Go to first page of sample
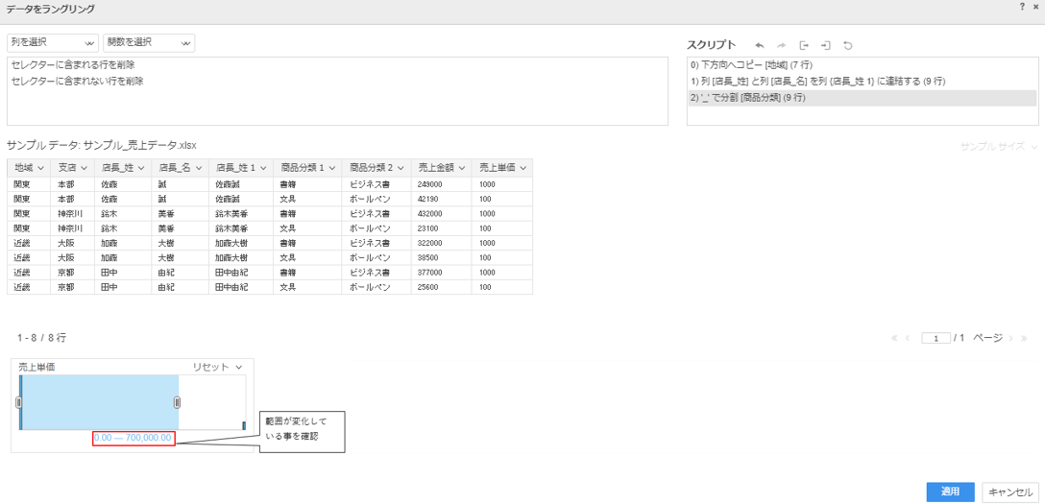 pos(894,338)
